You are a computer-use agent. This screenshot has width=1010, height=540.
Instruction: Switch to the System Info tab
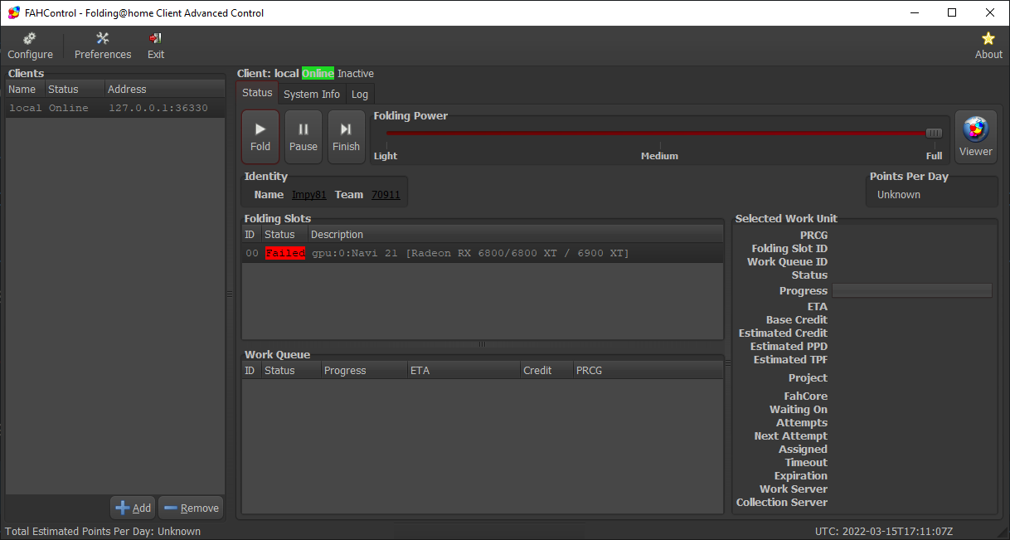(312, 94)
